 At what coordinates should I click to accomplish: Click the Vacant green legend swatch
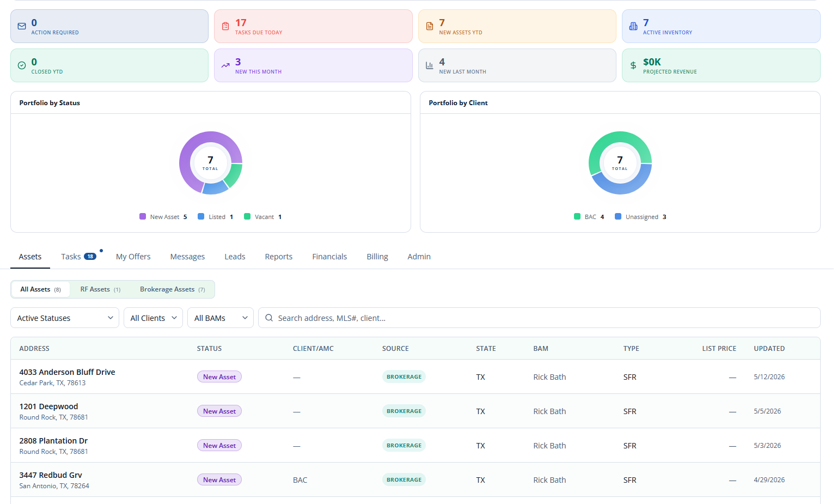pyautogui.click(x=247, y=216)
